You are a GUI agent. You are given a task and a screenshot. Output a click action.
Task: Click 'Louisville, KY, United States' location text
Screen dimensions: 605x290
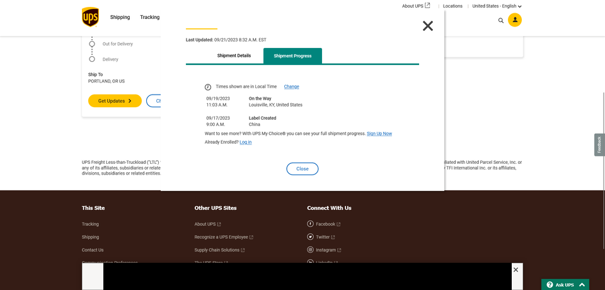tap(275, 105)
